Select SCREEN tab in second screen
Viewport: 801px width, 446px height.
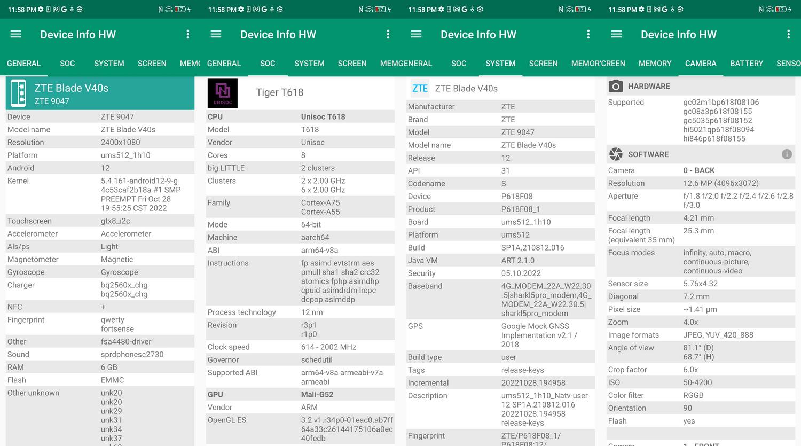352,63
